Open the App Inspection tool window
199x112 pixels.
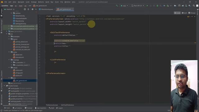click(40, 108)
